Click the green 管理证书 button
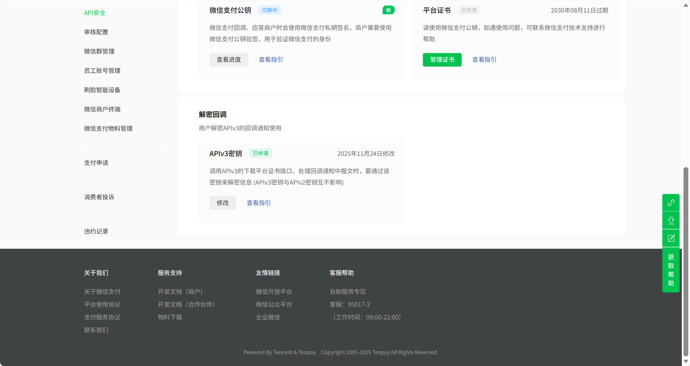 pos(442,60)
